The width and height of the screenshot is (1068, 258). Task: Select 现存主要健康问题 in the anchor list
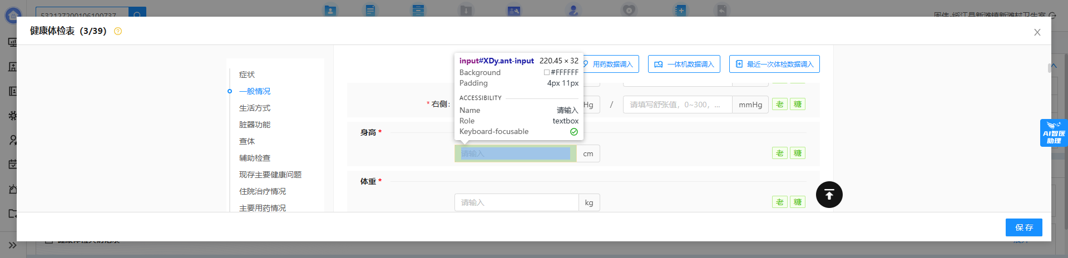click(270, 175)
